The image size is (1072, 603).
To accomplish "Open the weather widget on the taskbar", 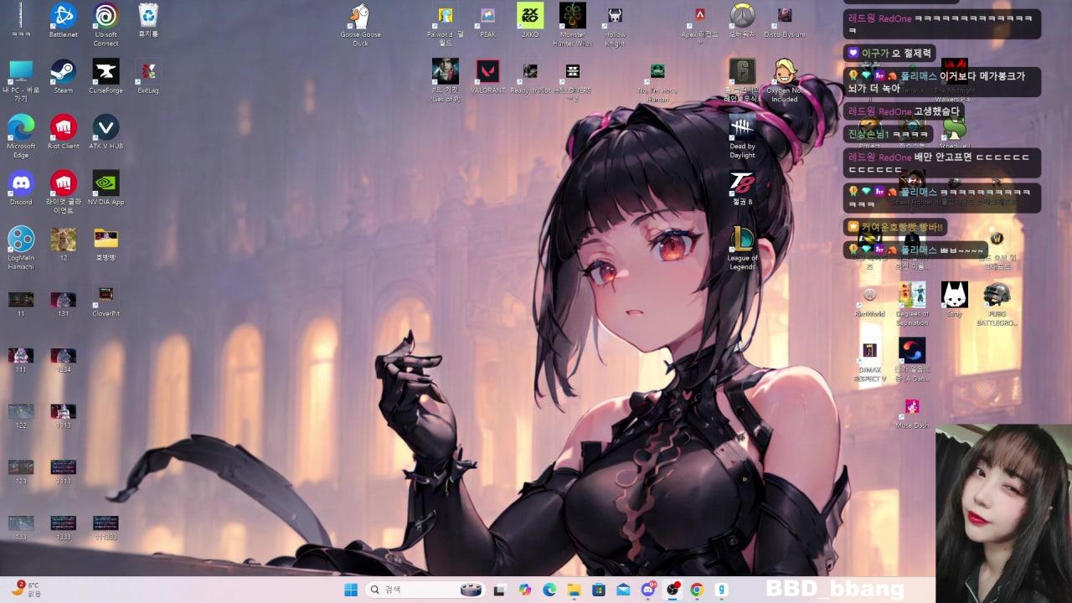I will coord(25,589).
